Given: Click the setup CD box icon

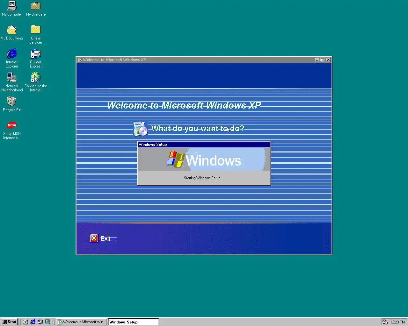Looking at the screenshot, I should [x=140, y=129].
